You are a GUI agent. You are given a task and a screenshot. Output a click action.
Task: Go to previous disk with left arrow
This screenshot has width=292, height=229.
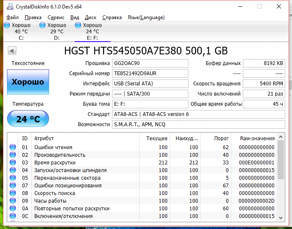tap(12, 51)
